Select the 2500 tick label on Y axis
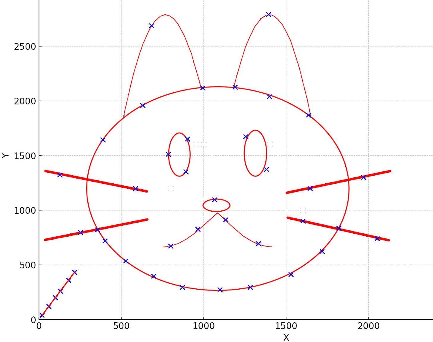The height and width of the screenshot is (342, 433). (25, 47)
